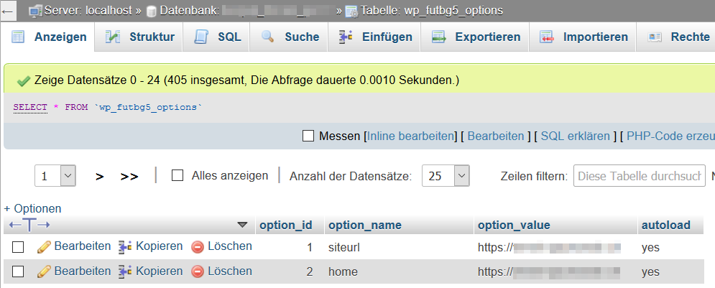Switch to the SQL tab

(220, 37)
